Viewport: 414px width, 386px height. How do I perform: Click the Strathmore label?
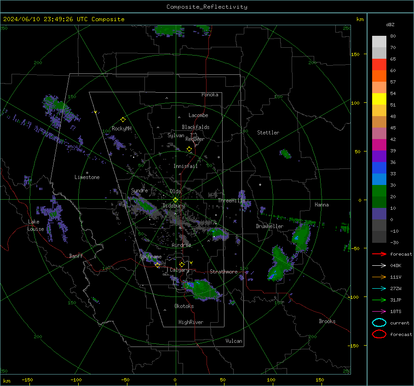pos(224,272)
